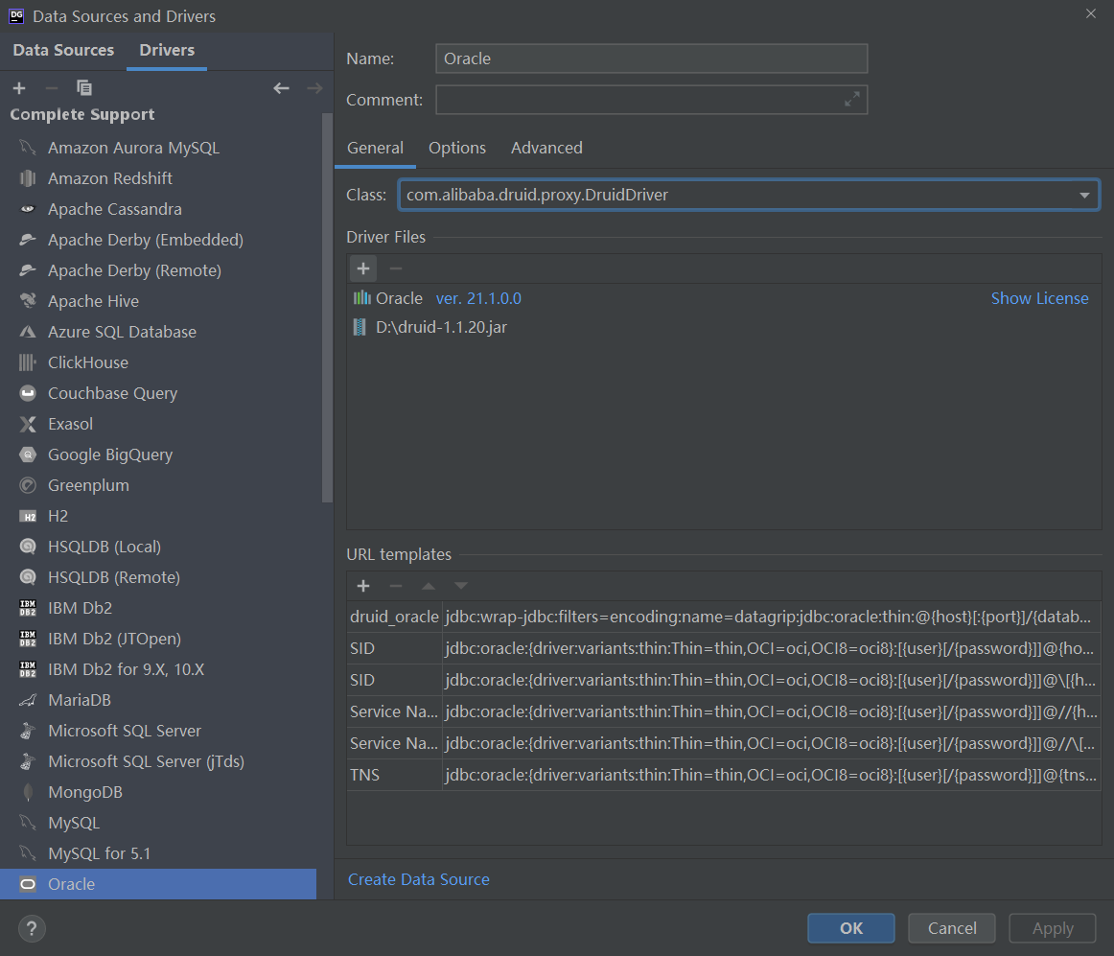Open the Options tab

point(457,148)
